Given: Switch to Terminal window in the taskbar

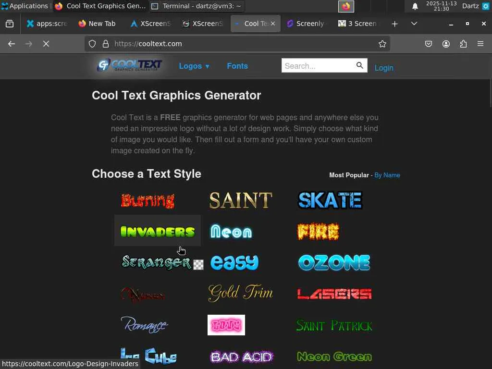Looking at the screenshot, I should 196,6.
